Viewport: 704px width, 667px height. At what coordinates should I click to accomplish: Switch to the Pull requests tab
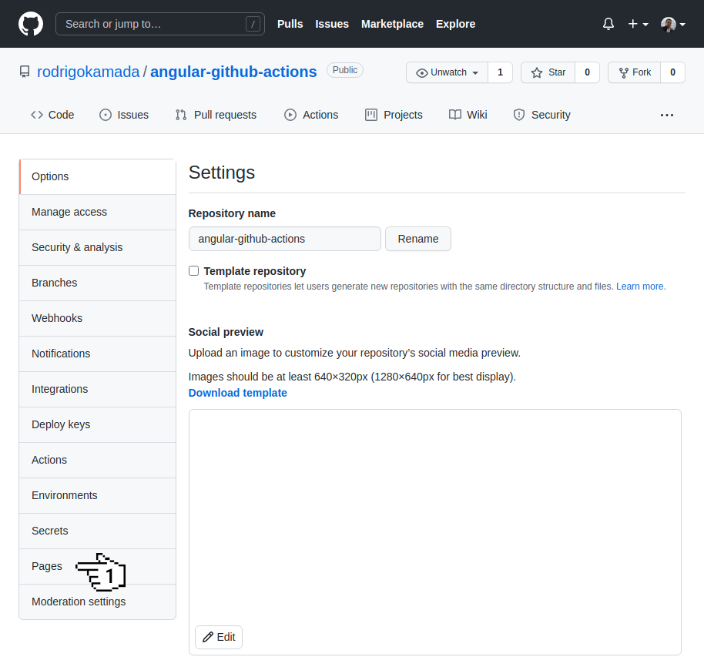(216, 115)
